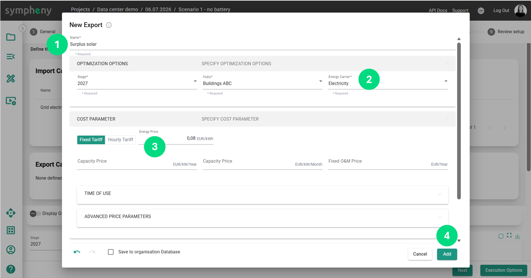Open the design tools icon in sidebar
The image size is (531, 278).
pyautogui.click(x=11, y=79)
